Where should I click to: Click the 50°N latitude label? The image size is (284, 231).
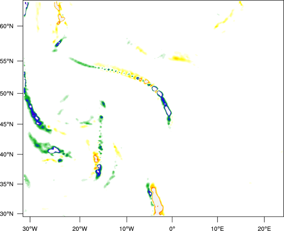(7, 94)
